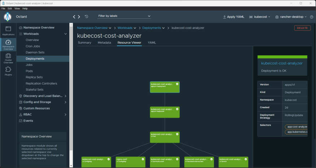Open the kubecost namespace dropdown
Viewport: 316px width, 168px height.
[260, 17]
